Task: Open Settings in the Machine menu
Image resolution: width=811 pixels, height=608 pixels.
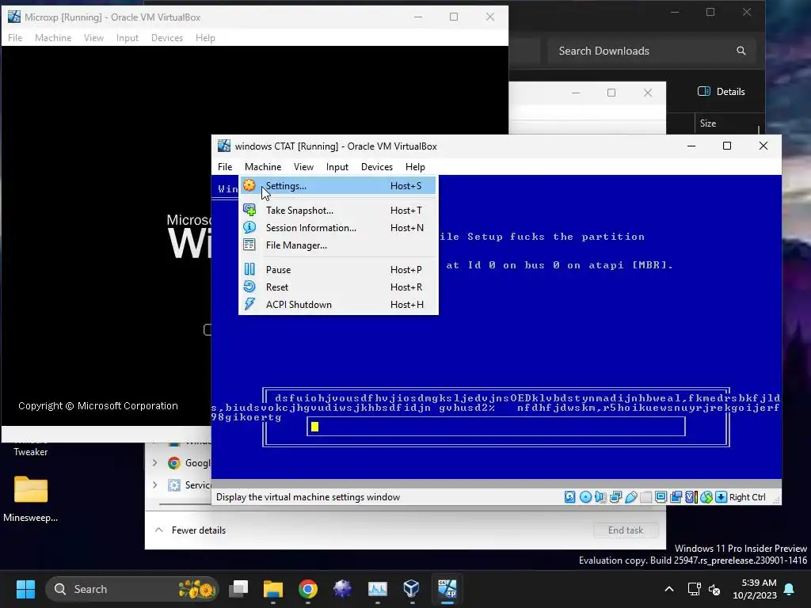Action: (x=337, y=185)
